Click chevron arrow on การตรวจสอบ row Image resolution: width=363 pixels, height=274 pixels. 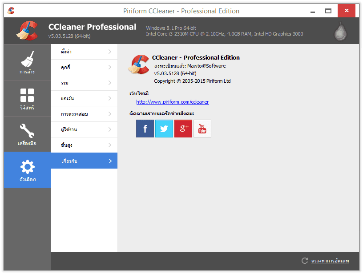tap(110, 114)
